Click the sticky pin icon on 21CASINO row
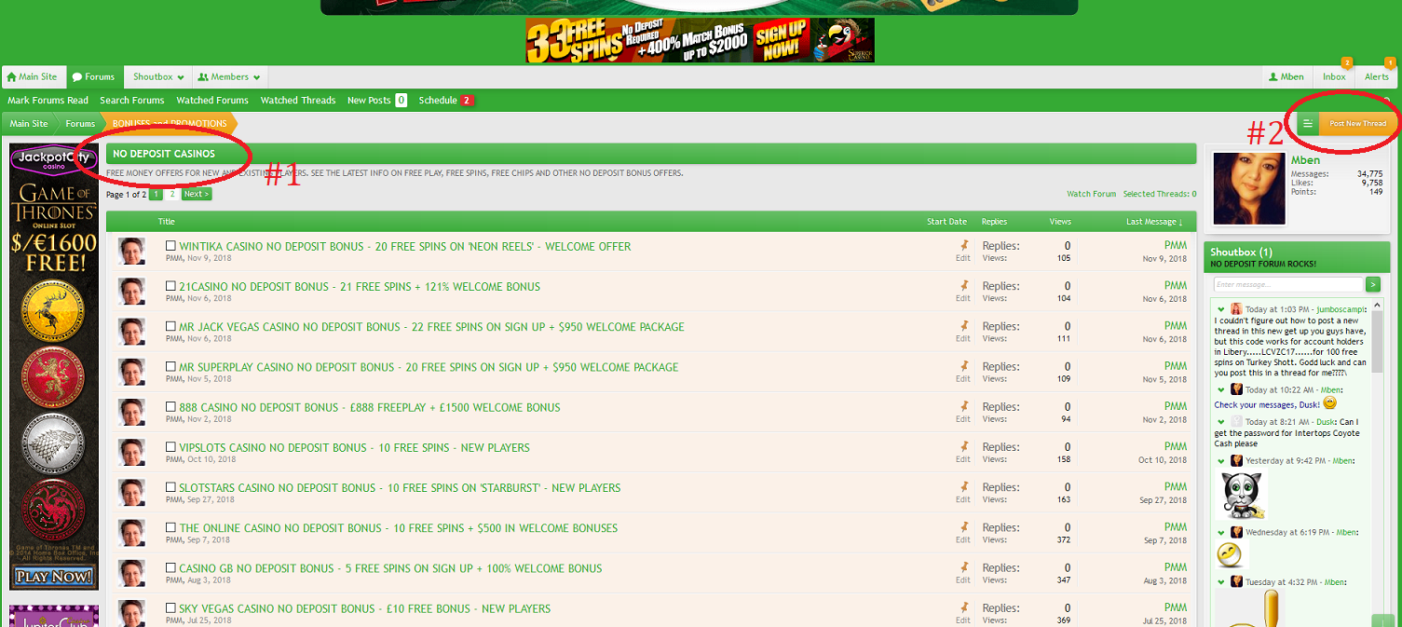Image resolution: width=1402 pixels, height=627 pixels. tap(964, 285)
